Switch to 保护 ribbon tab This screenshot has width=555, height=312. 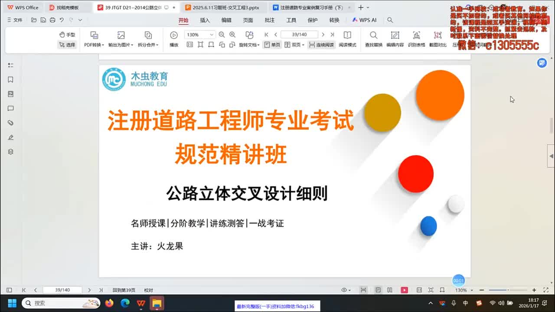[x=313, y=20]
